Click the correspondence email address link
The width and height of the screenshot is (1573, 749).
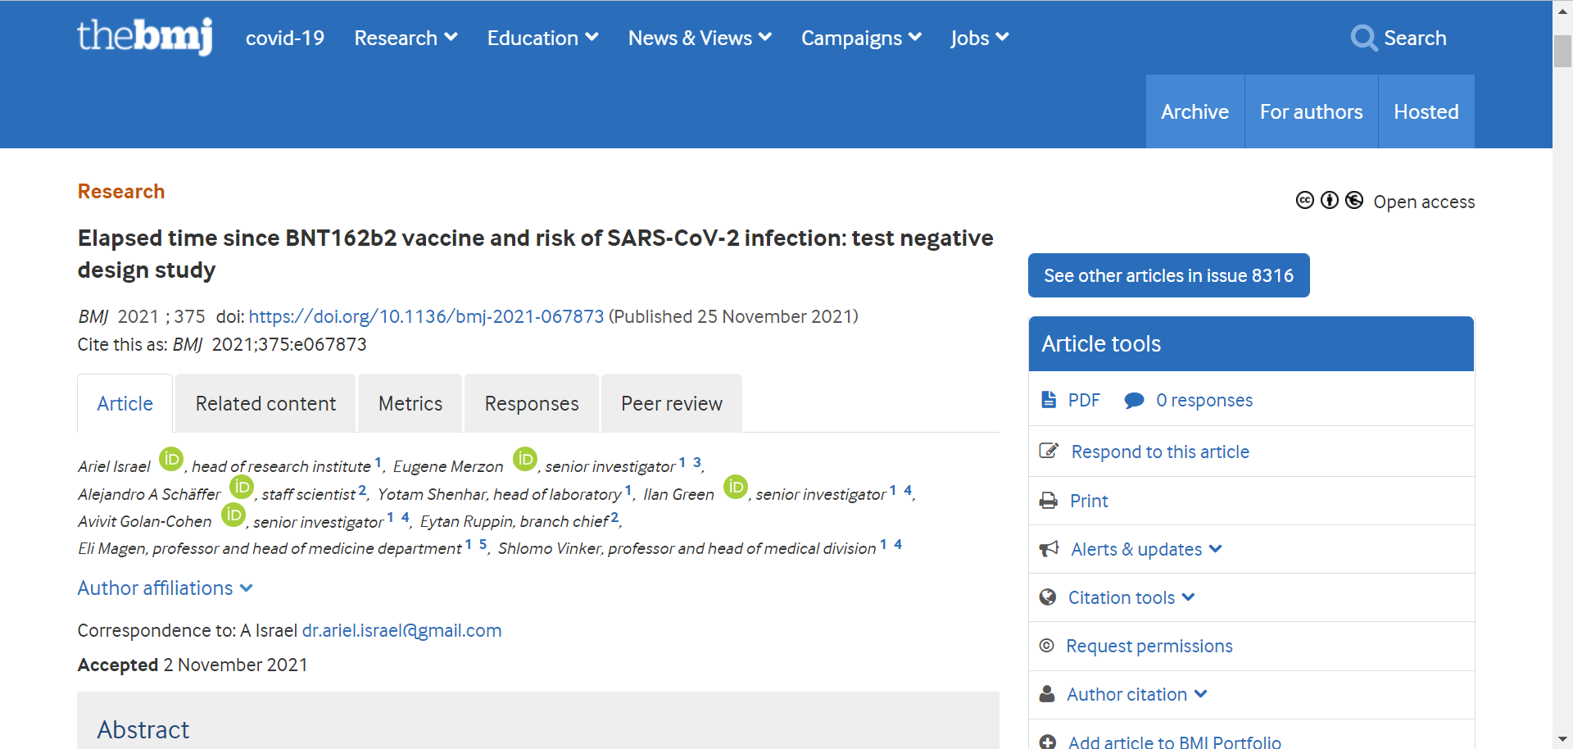click(x=401, y=630)
